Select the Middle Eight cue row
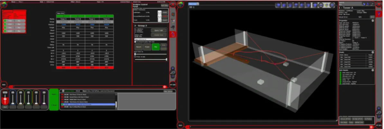This screenshot has width=384, height=129. [x=88, y=99]
